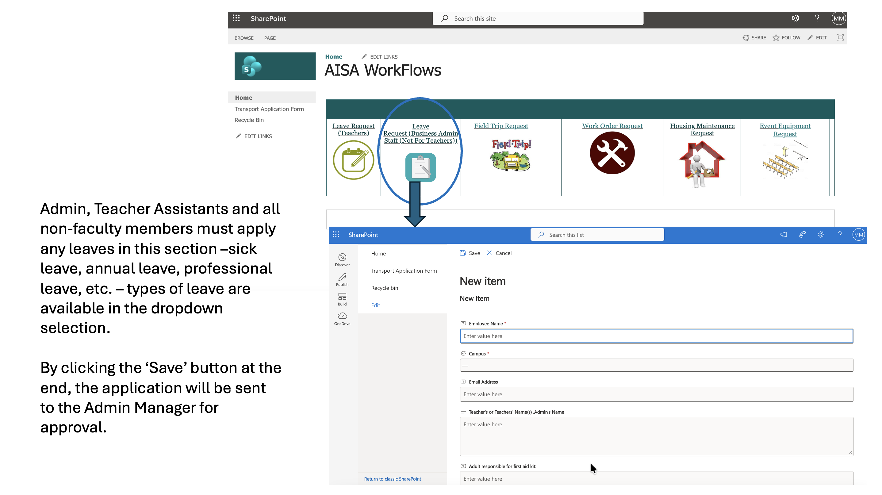Open the Campus dropdown field
The height and width of the screenshot is (495, 882).
tap(656, 365)
